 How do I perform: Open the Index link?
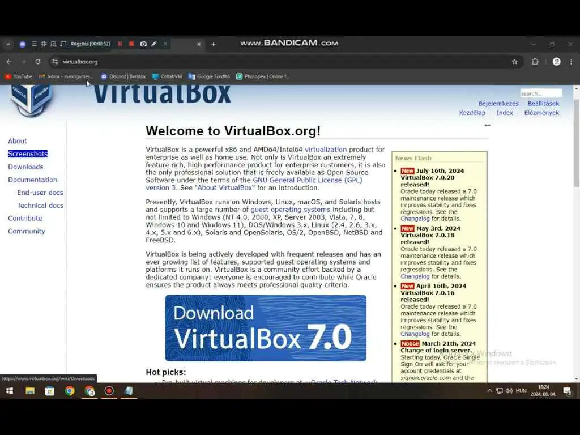point(505,113)
